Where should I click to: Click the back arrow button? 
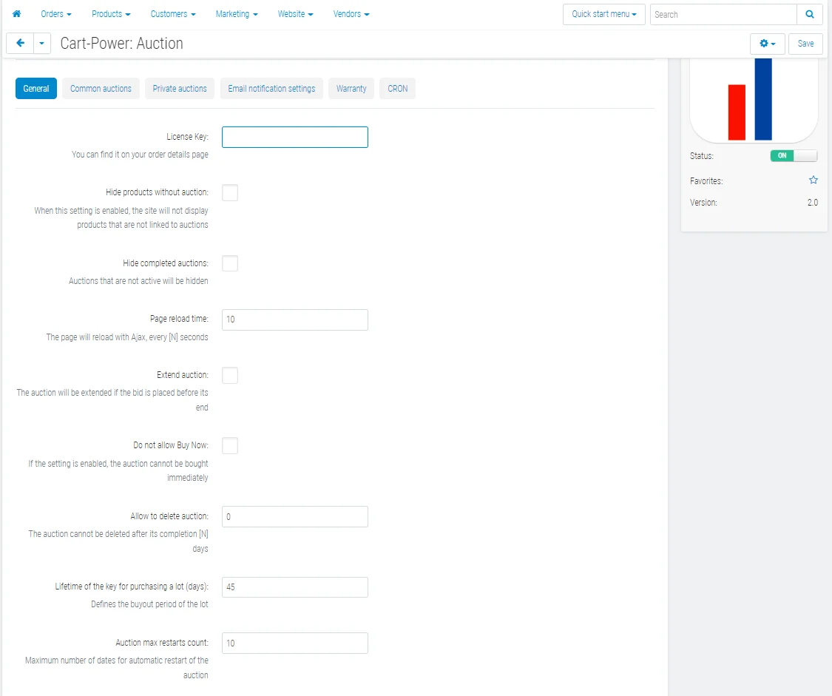pyautogui.click(x=20, y=43)
